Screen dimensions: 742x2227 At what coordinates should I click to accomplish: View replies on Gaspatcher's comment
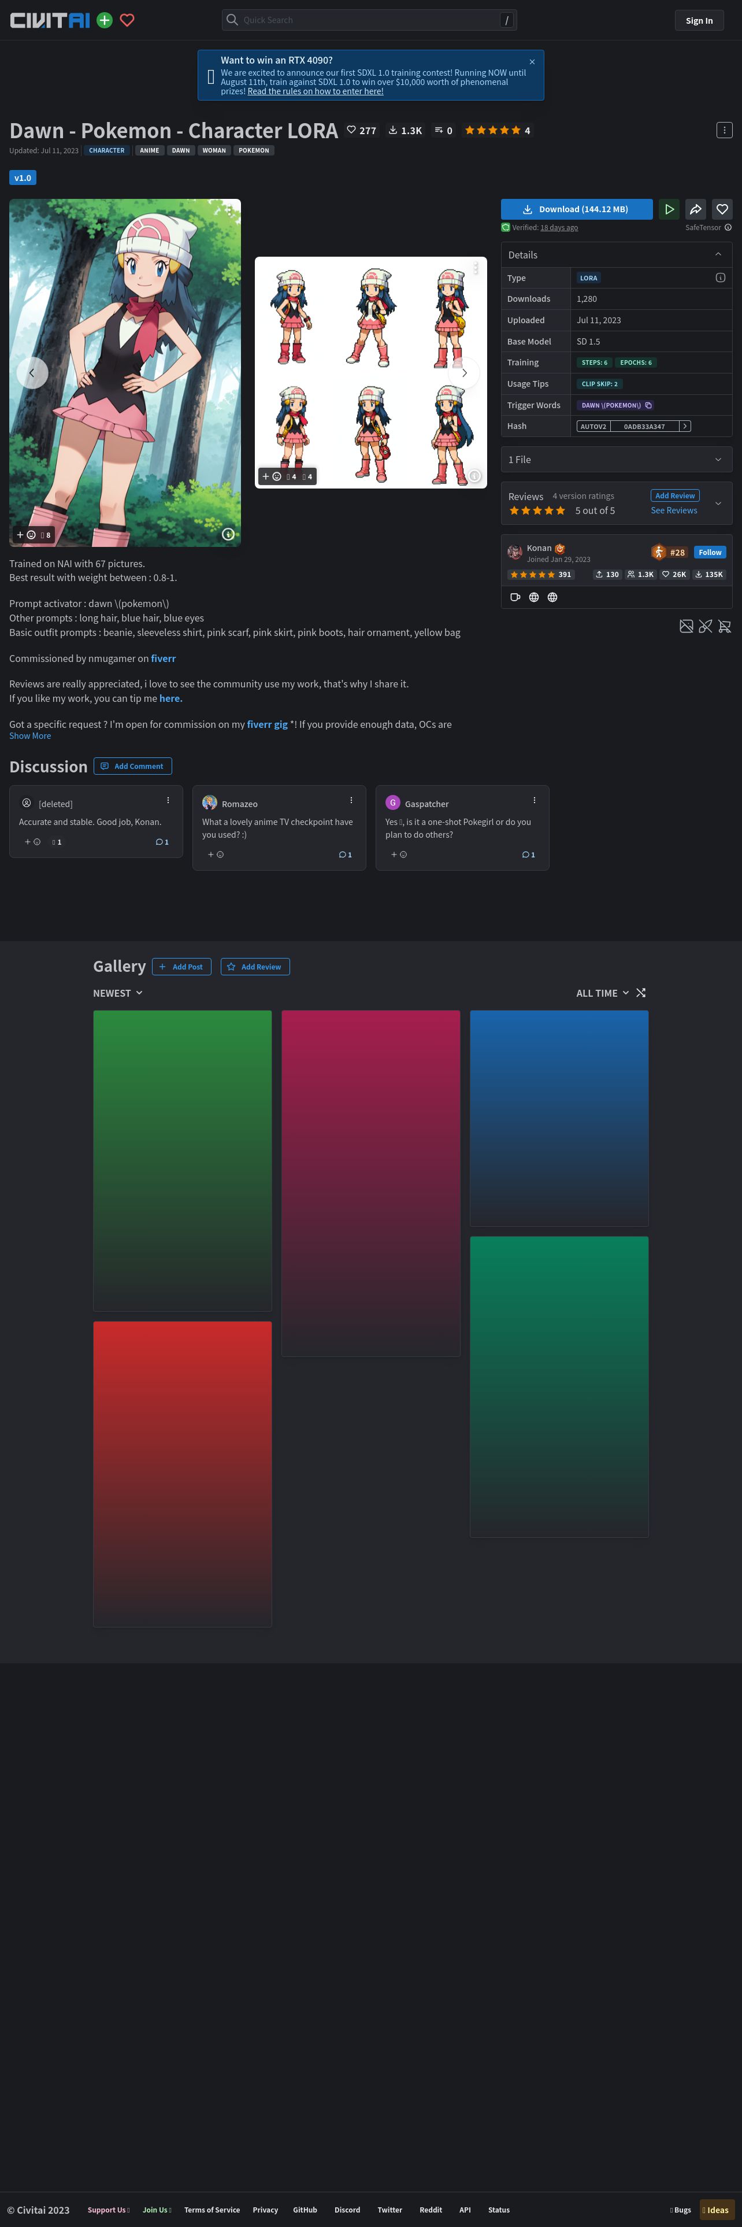(529, 855)
